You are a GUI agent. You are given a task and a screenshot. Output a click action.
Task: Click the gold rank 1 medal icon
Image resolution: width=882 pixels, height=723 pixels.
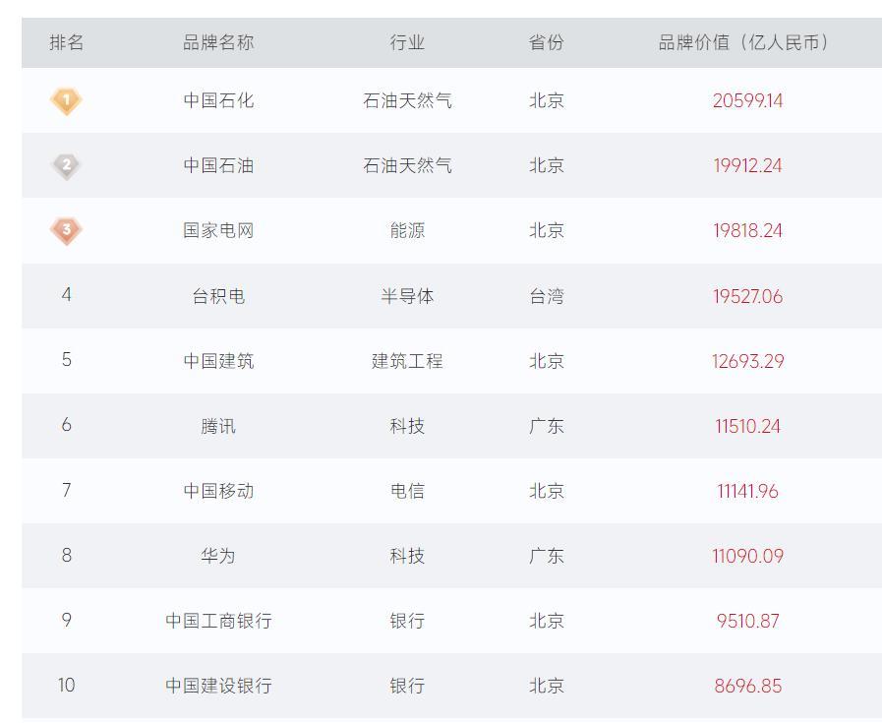click(66, 100)
